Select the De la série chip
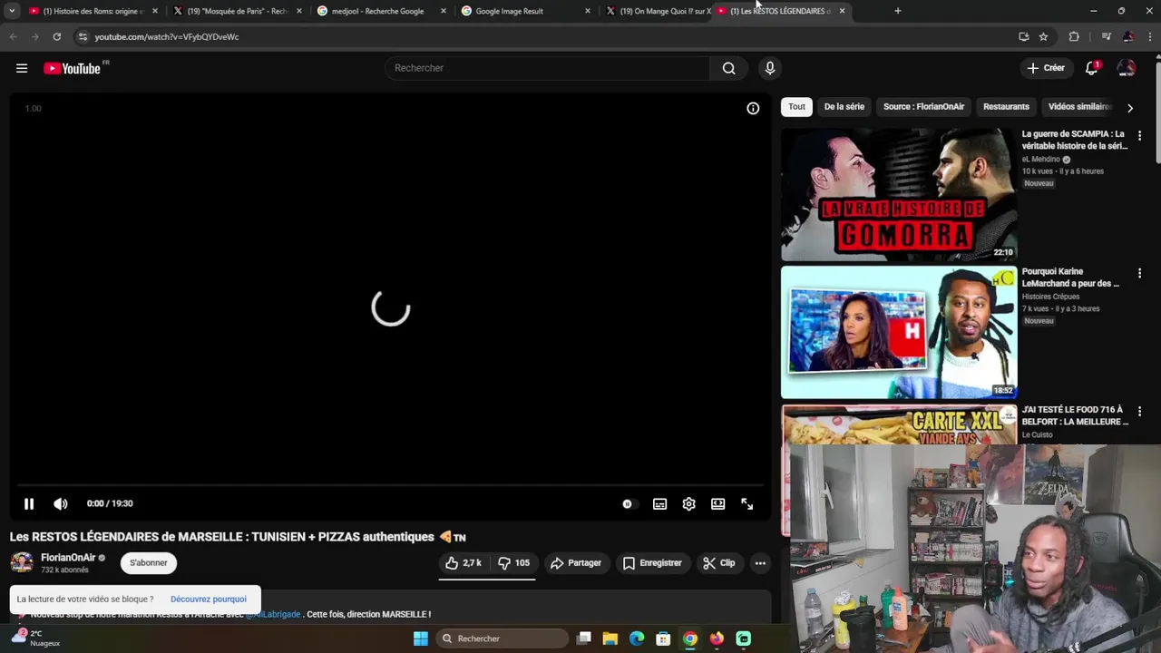 click(844, 107)
